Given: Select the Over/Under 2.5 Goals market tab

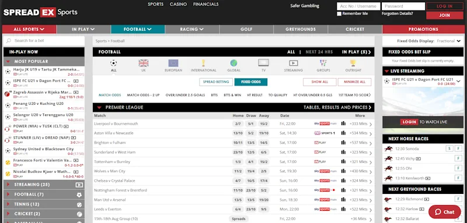Looking at the screenshot, I should pyautogui.click(x=185, y=95).
